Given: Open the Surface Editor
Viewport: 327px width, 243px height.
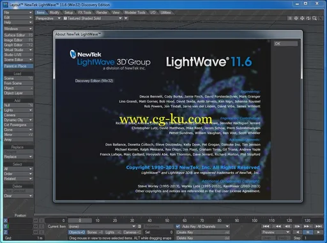Looking at the screenshot, I should click(x=18, y=35).
